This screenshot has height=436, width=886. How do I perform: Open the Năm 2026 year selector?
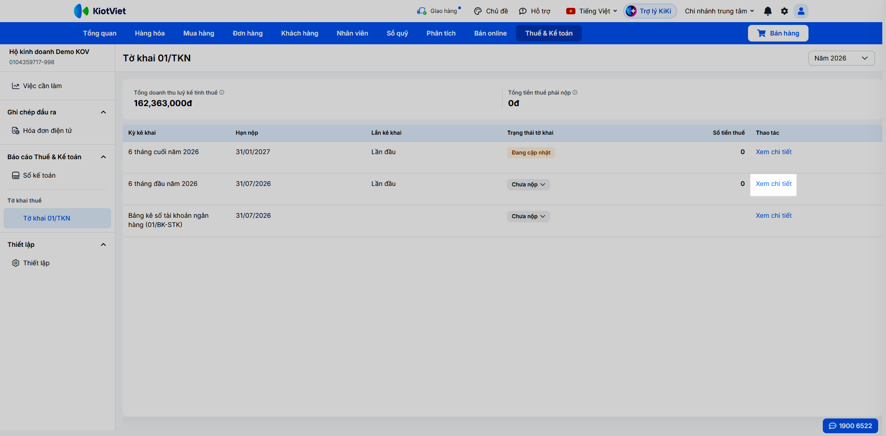[841, 58]
